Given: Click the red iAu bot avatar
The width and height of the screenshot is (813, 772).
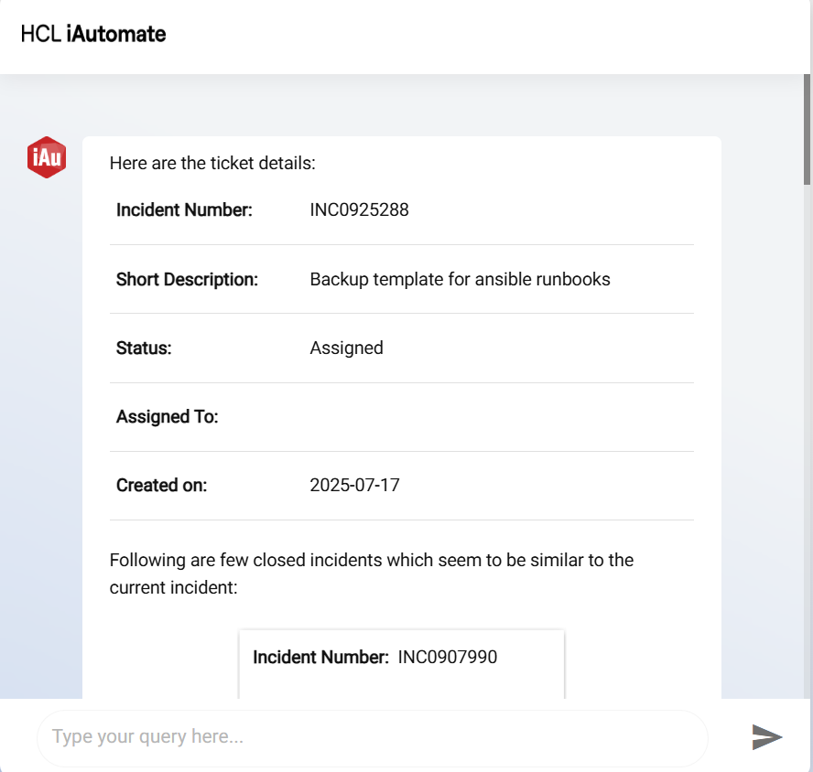Looking at the screenshot, I should point(47,157).
